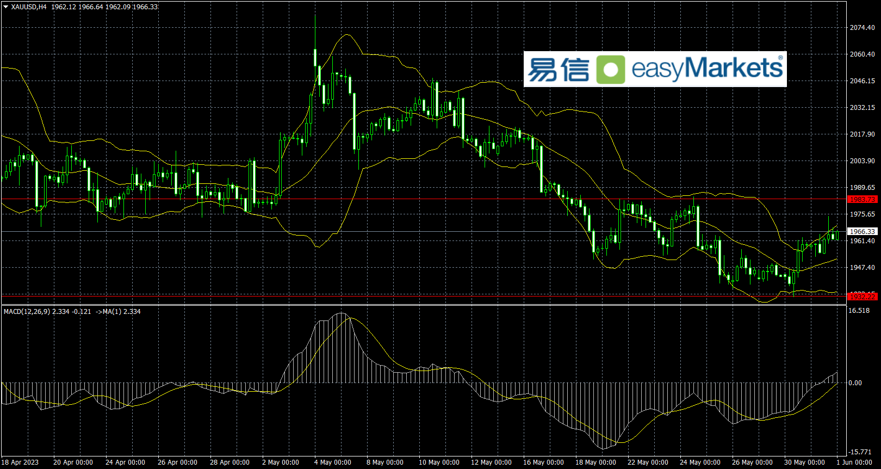Screen dimensions: 881x469
Task: Click the 1 Jun 00:00 date label
Action: [854, 462]
